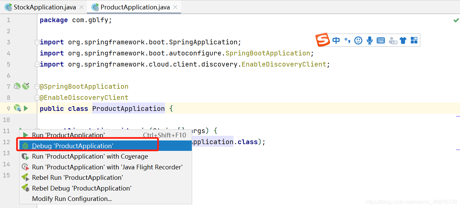Click the green inspection checkmark in the editor corner

[456, 20]
